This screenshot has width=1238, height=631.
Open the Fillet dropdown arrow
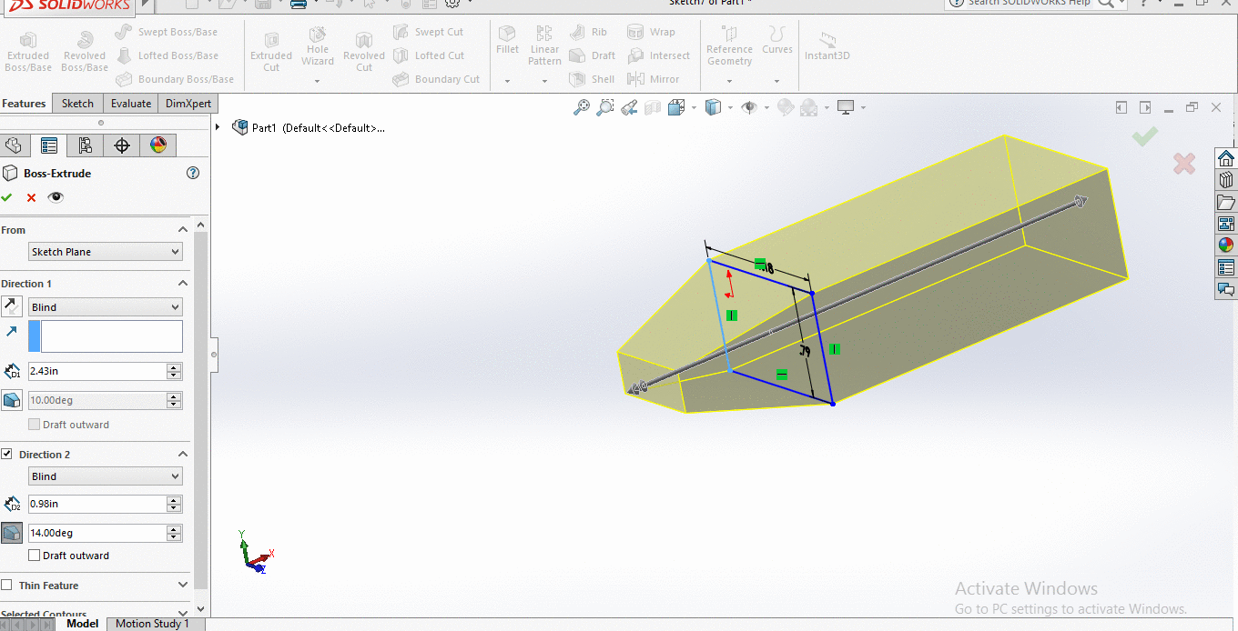(x=507, y=81)
